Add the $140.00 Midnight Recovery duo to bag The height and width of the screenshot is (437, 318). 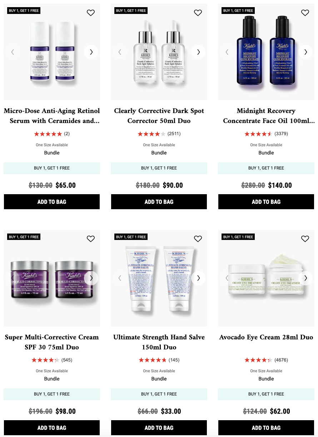tap(266, 202)
